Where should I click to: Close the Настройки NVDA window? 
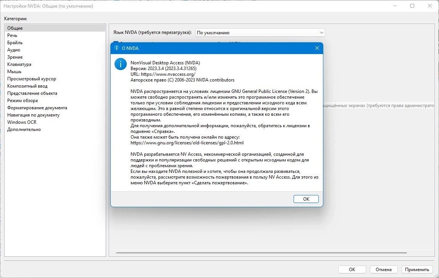click(430, 6)
